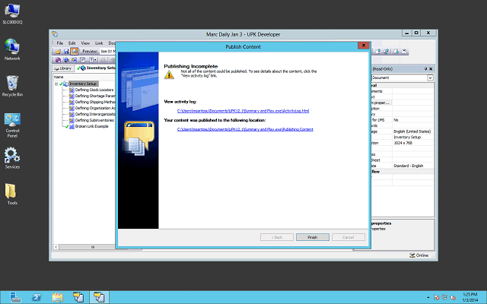The width and height of the screenshot is (487, 304).
Task: Click the Finish button
Action: [x=313, y=237]
